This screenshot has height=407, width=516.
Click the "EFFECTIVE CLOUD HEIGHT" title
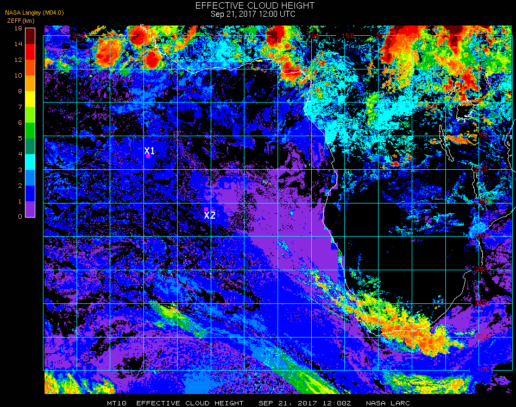point(255,5)
